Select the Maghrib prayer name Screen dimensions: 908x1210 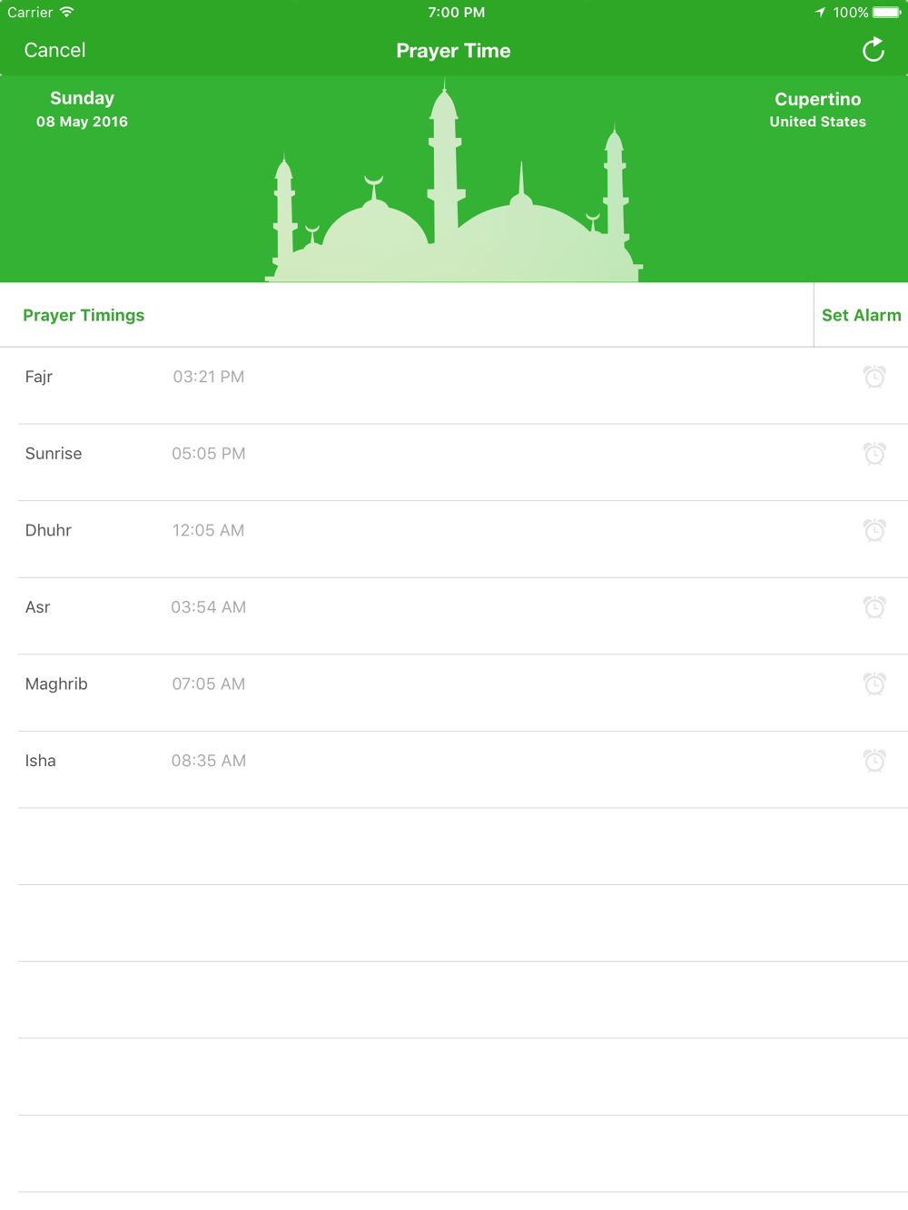pos(56,684)
